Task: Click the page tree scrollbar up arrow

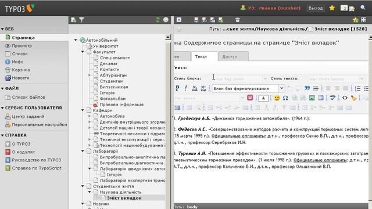Action: click(x=168, y=37)
